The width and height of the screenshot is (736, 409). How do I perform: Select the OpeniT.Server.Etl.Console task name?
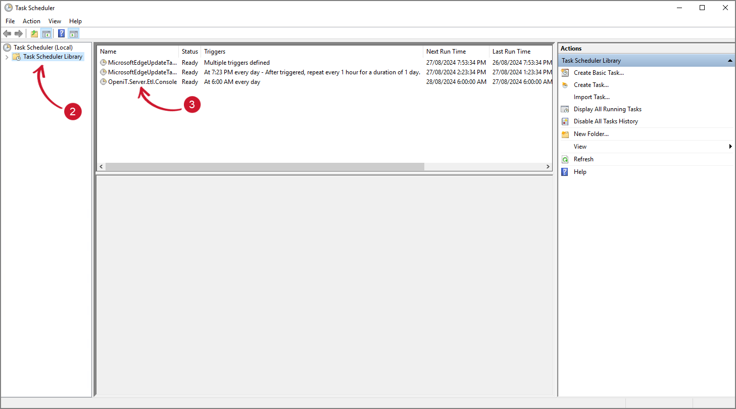tap(142, 82)
